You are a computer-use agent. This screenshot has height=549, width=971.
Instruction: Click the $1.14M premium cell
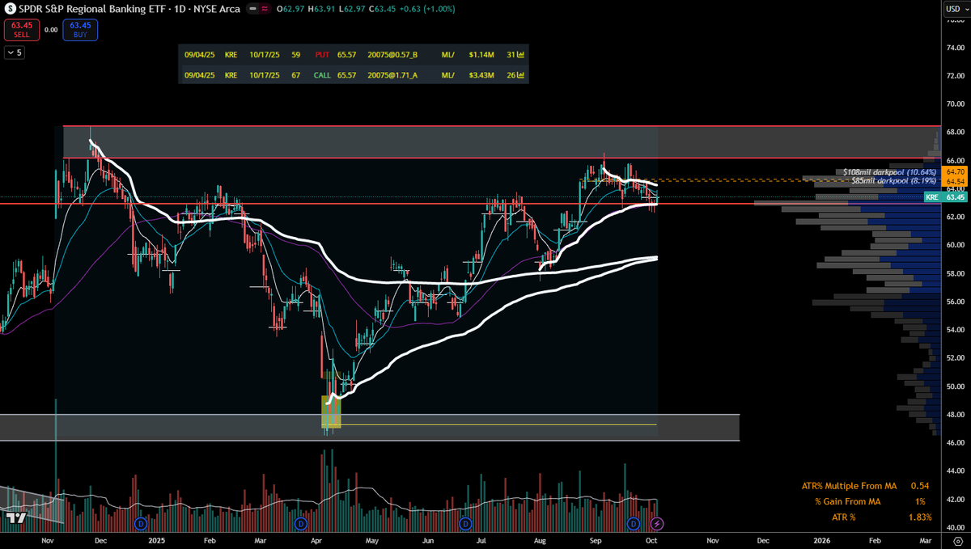coord(481,54)
